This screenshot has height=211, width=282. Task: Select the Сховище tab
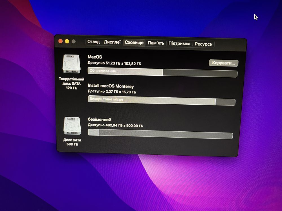[134, 43]
